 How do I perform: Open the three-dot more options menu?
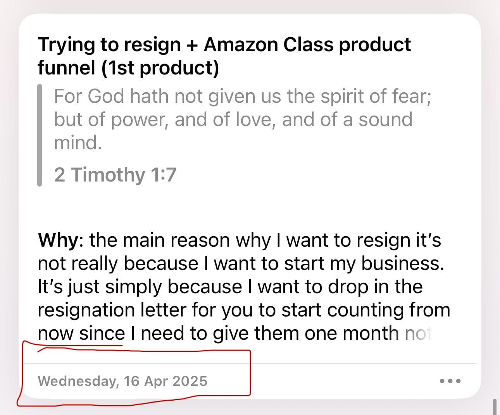pos(450,381)
